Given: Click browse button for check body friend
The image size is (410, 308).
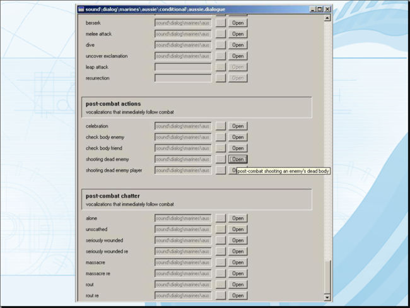Looking at the screenshot, I should [220, 148].
